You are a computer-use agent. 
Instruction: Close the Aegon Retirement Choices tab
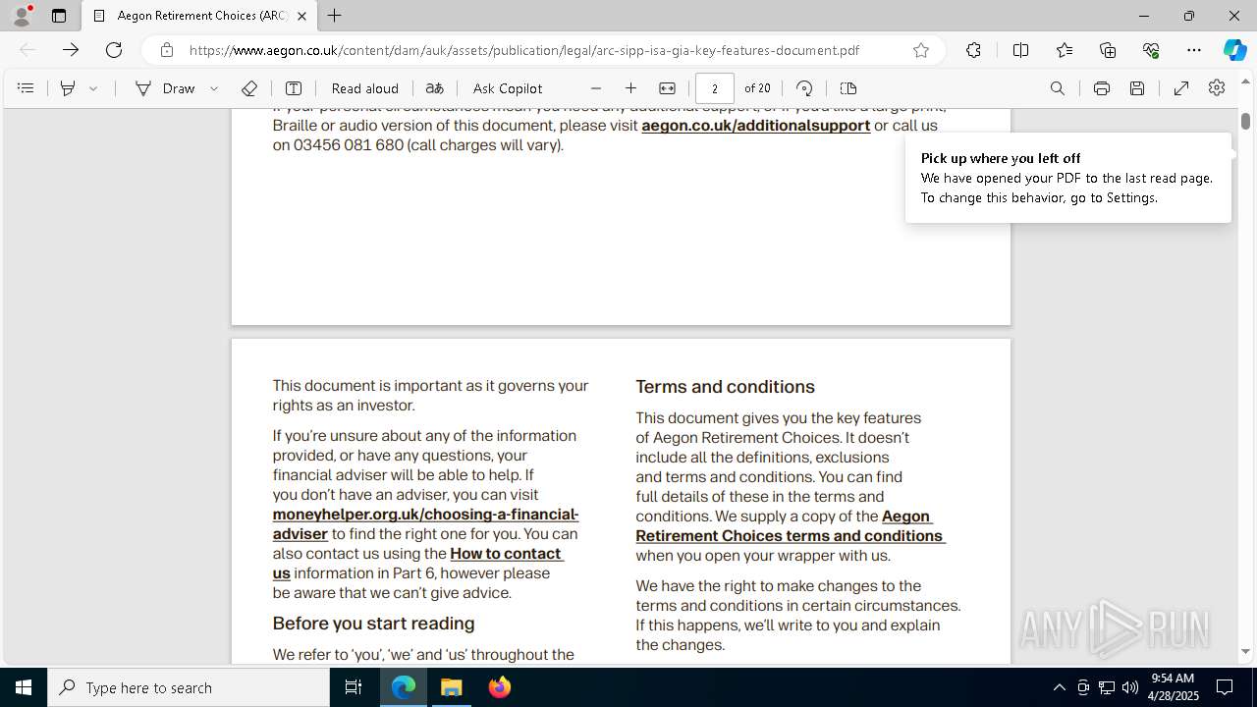(x=301, y=16)
